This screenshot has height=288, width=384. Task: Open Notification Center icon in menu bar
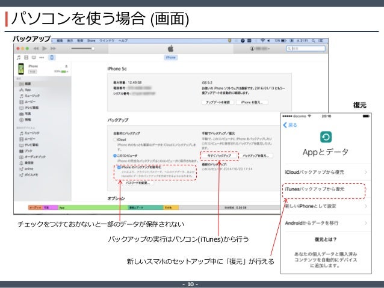321,41
